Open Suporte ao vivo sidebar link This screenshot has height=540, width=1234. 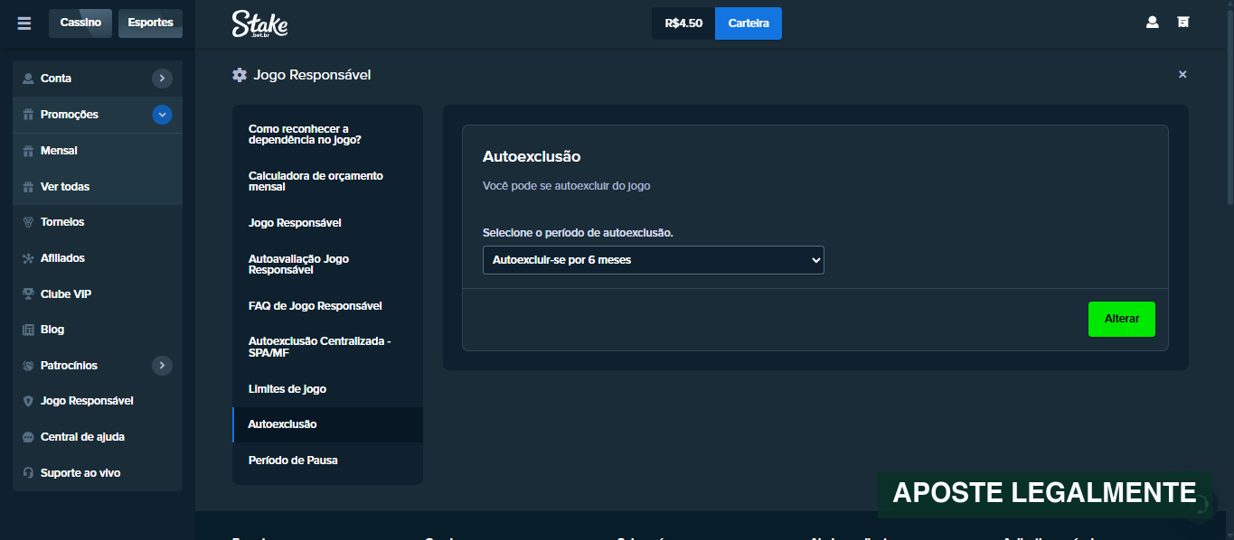point(98,473)
